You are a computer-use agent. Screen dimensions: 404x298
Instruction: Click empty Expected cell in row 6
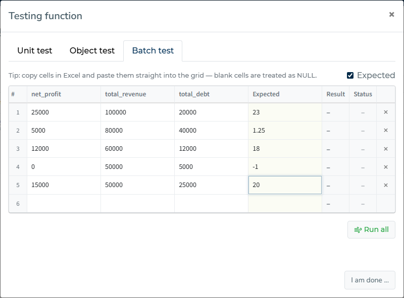point(285,204)
